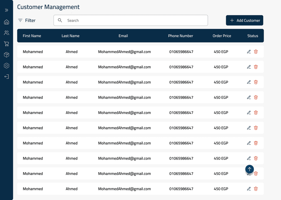Click the scroll-to-top arrow button

pyautogui.click(x=249, y=169)
